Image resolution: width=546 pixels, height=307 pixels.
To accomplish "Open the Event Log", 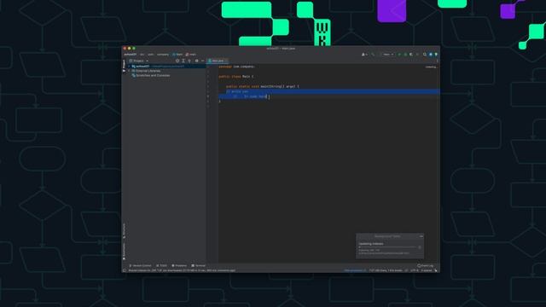I will click(x=425, y=265).
